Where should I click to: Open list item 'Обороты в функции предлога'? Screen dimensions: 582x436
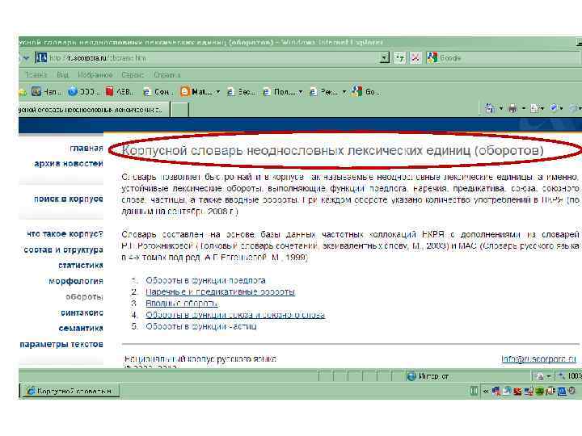205,280
